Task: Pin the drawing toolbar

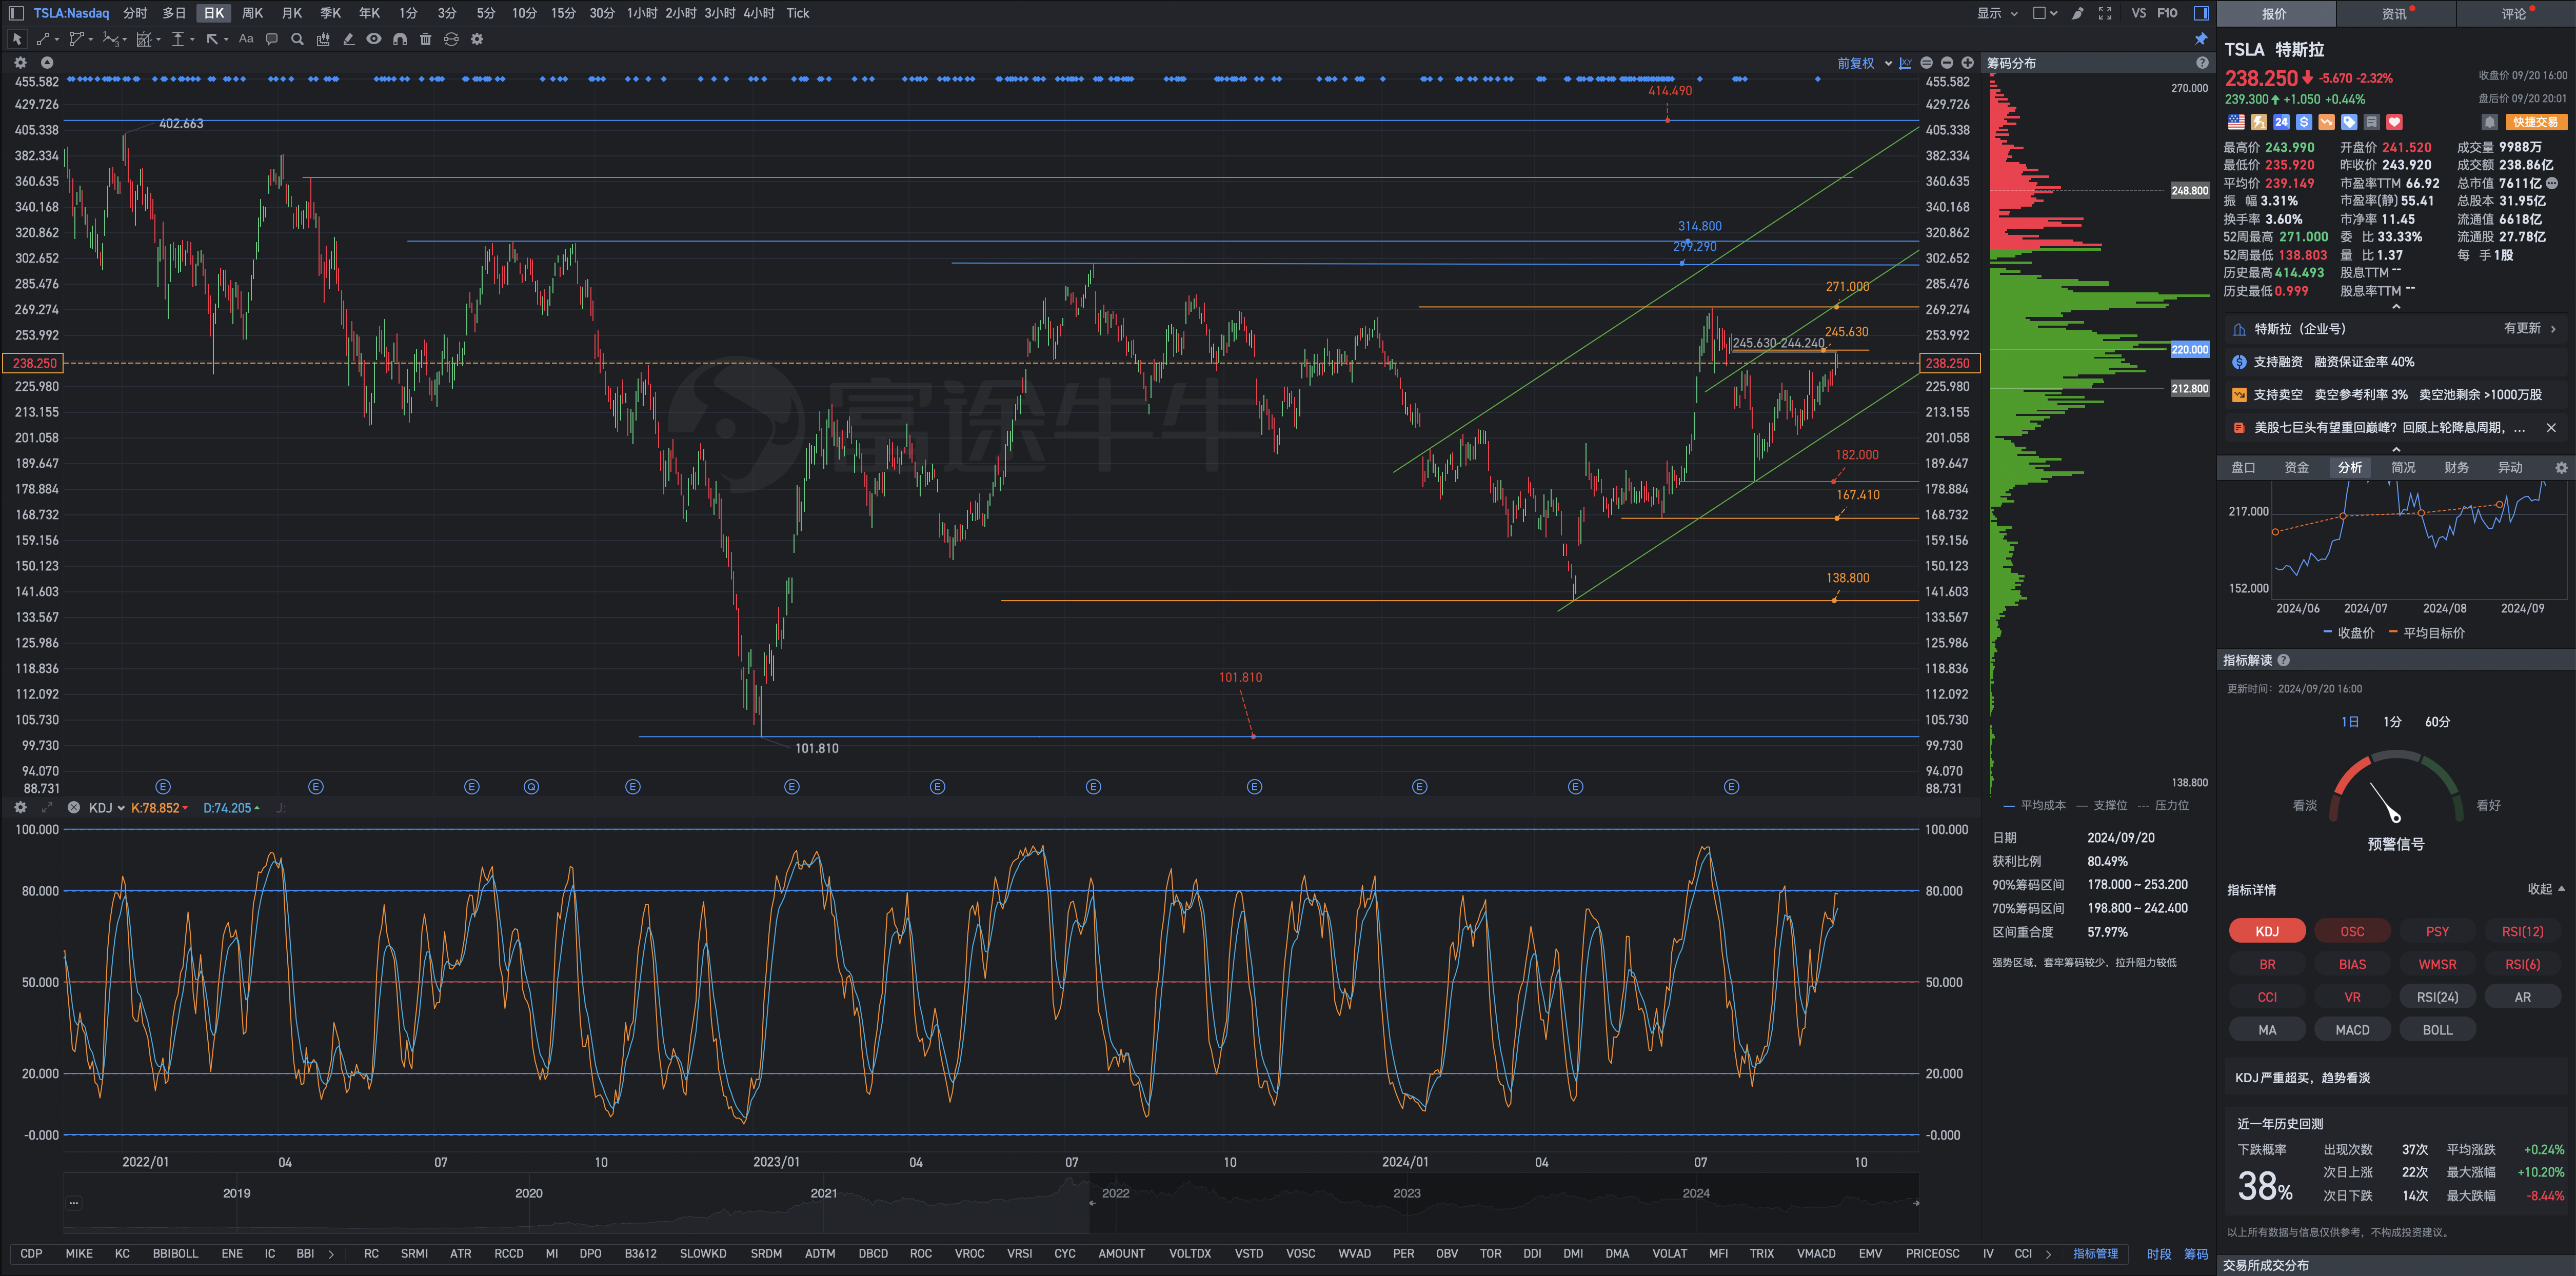Action: pos(2201,39)
